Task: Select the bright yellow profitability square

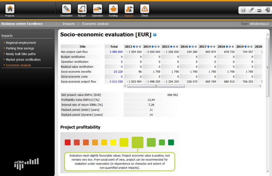Action: coord(113,142)
